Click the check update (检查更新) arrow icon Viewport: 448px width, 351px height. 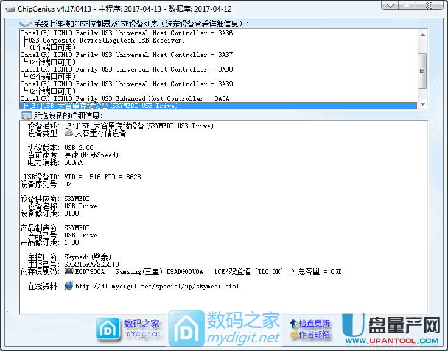coord(294,324)
